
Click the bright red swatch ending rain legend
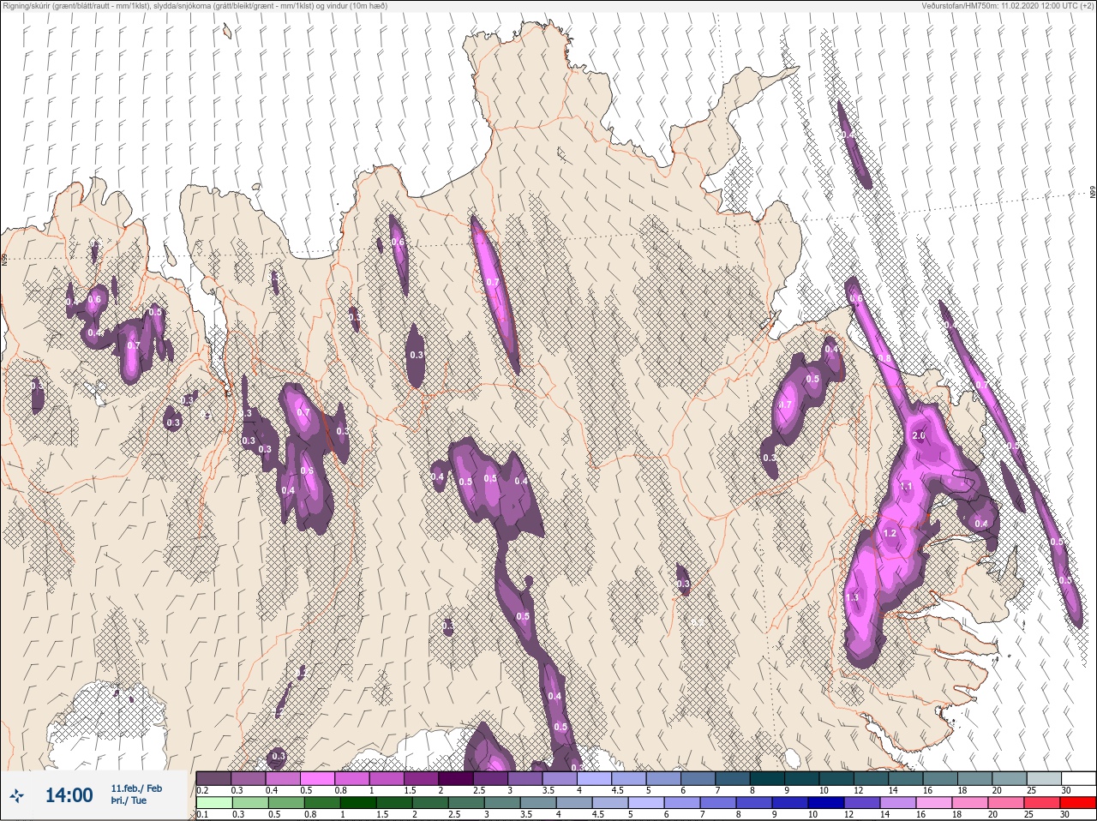(1077, 803)
